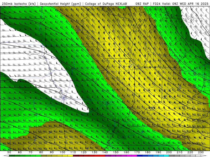This screenshot has height=157, width=210.
Task: Click the 140 value on the color scale
Action: [105, 152]
